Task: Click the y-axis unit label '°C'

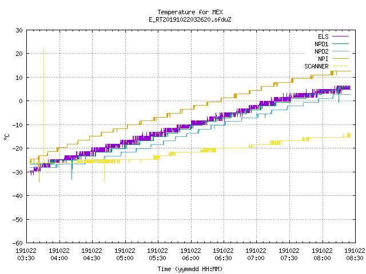Action: tap(6, 137)
